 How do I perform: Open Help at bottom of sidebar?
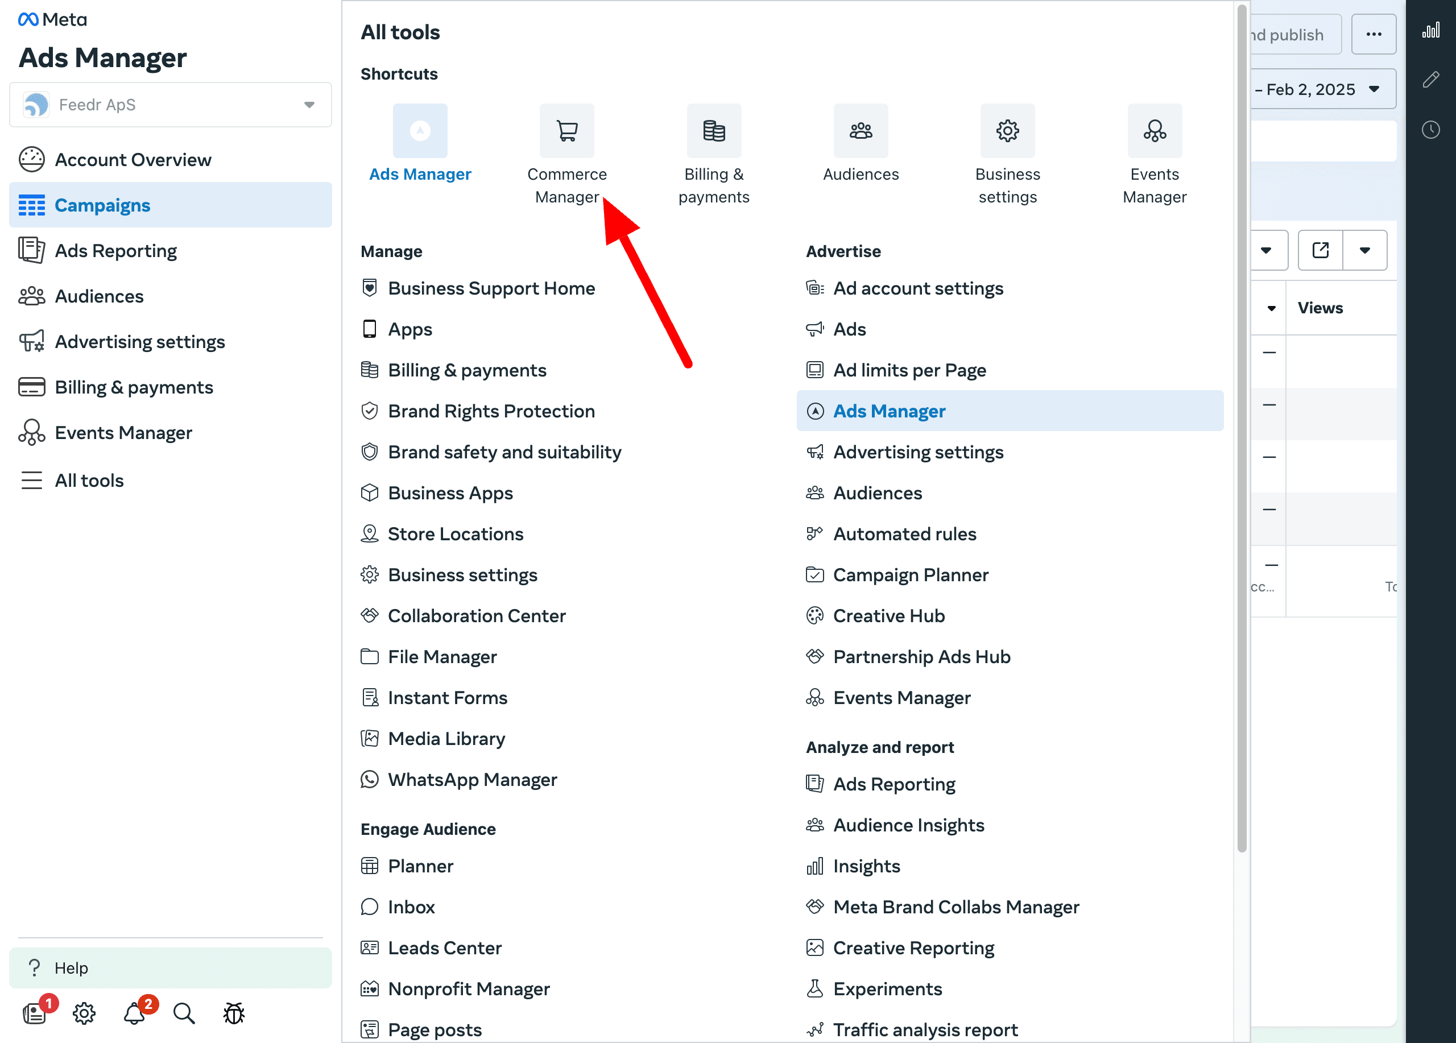(72, 968)
